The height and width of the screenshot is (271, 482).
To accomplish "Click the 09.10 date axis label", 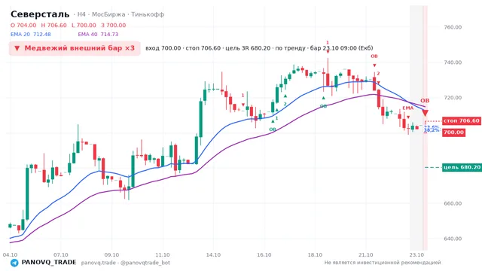I will pyautogui.click(x=111, y=255).
